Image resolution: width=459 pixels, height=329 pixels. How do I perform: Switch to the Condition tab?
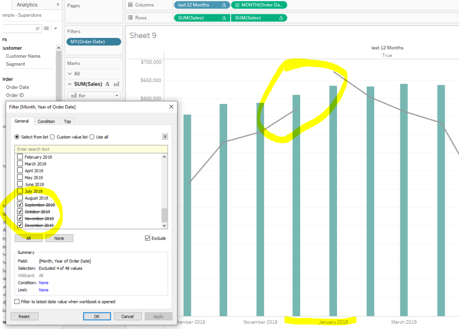tap(46, 121)
